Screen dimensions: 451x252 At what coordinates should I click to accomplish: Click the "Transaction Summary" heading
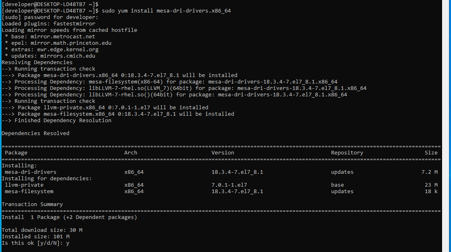click(x=32, y=204)
